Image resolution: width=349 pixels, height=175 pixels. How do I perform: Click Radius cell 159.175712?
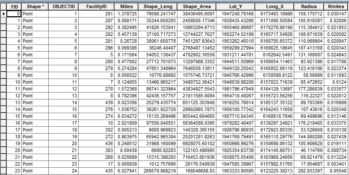pos(309,14)
